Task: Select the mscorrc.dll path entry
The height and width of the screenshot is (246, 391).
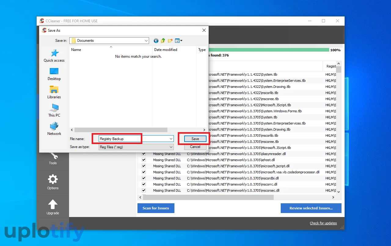Action: click(232, 184)
